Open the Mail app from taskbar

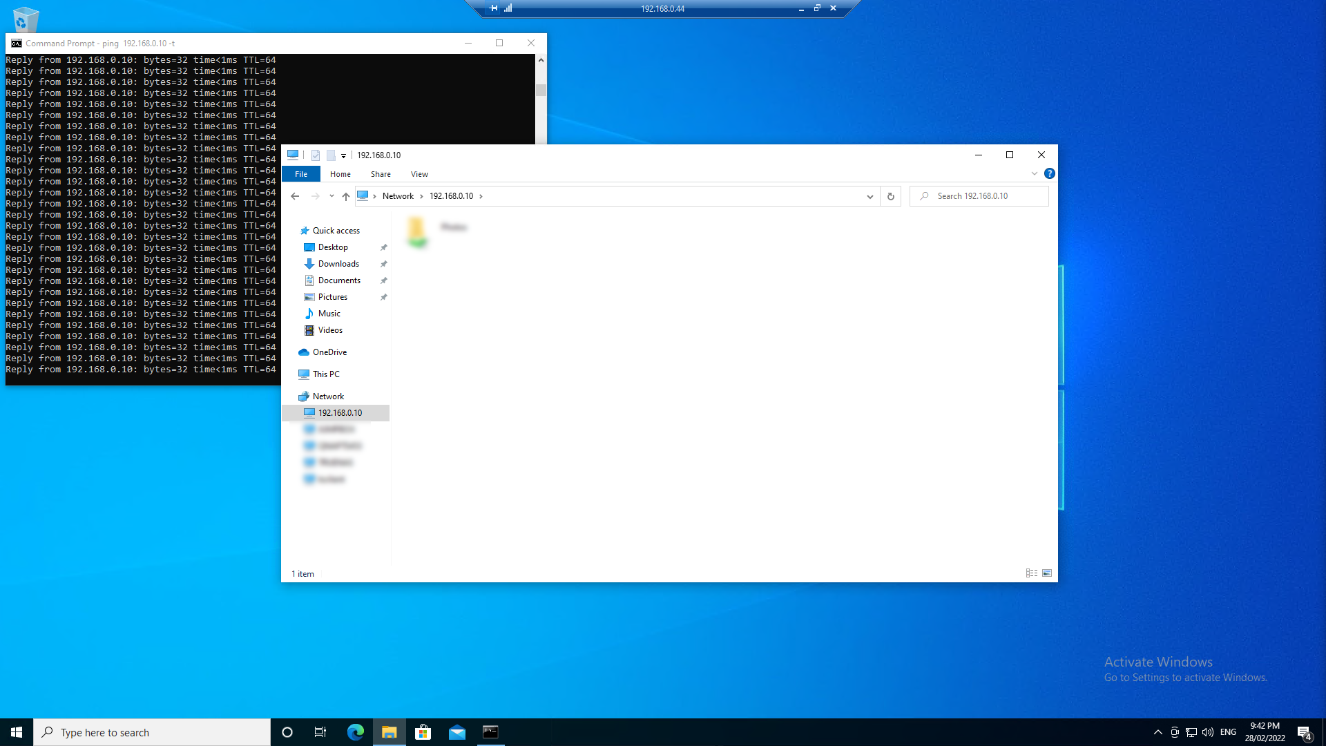[457, 732]
